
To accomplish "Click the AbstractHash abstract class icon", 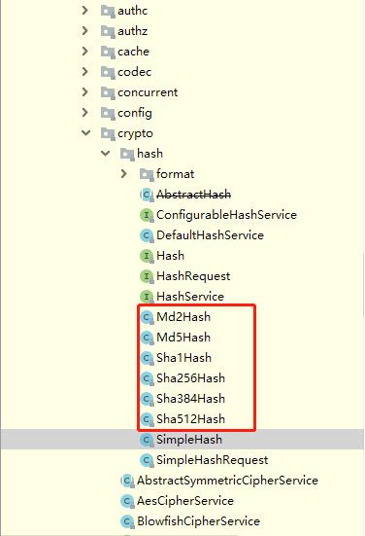I will [x=147, y=195].
